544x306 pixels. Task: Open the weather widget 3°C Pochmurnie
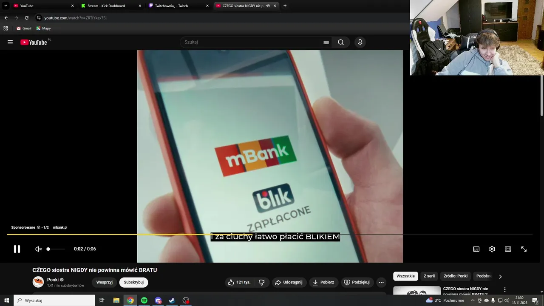[445, 300]
